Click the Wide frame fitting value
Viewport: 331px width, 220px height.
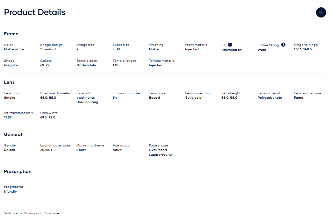point(262,50)
